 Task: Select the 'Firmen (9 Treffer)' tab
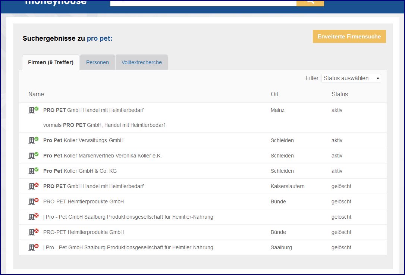51,62
